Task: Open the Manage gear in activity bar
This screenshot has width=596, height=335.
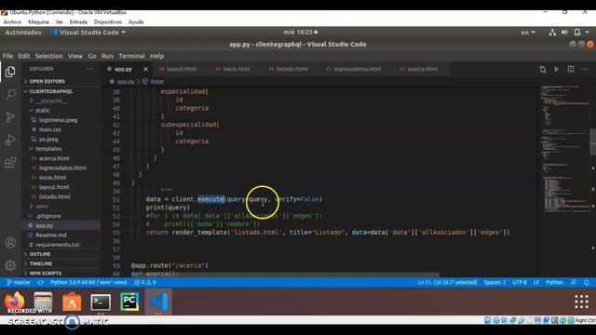Action: tap(10, 265)
